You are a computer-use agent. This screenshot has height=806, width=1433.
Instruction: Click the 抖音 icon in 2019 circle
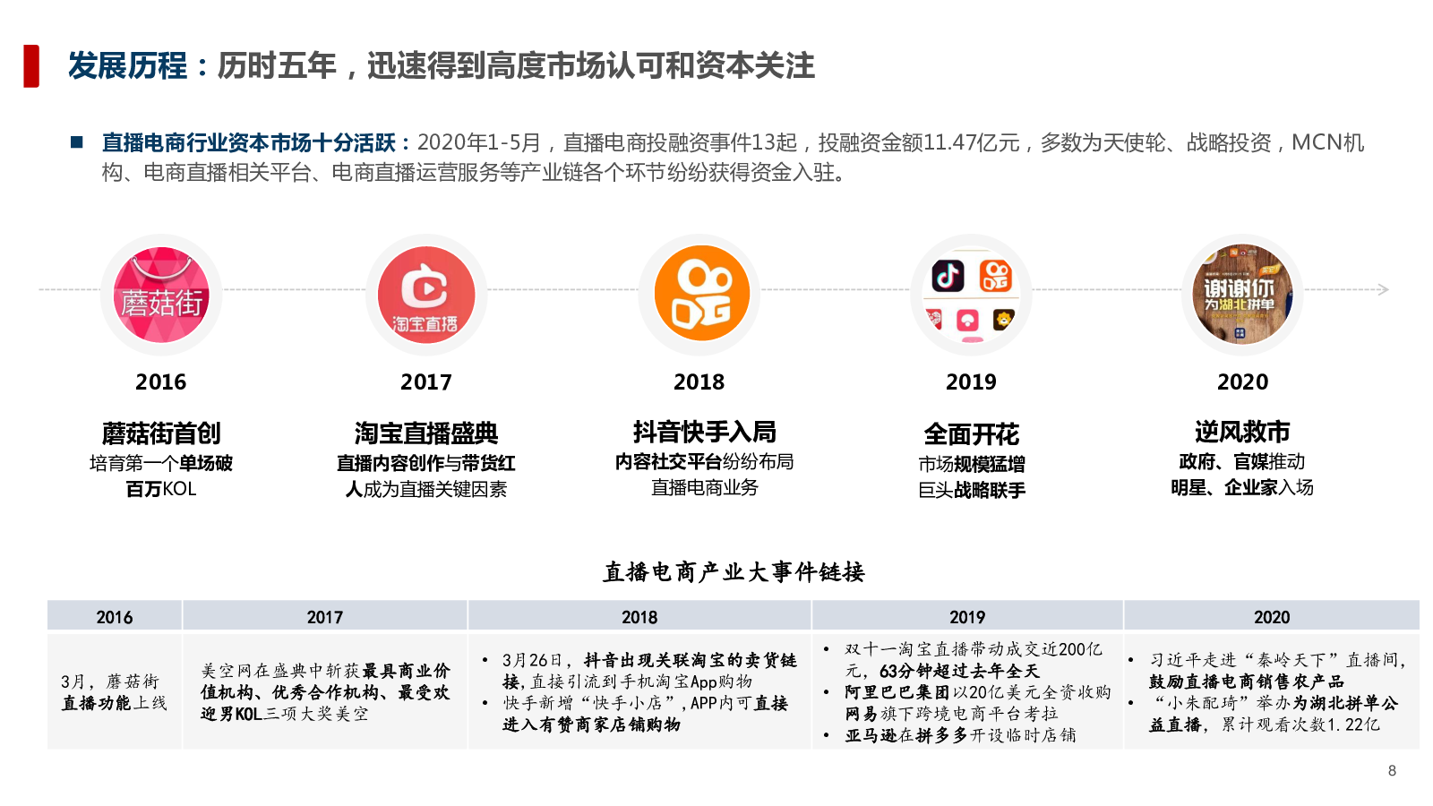coord(948,277)
